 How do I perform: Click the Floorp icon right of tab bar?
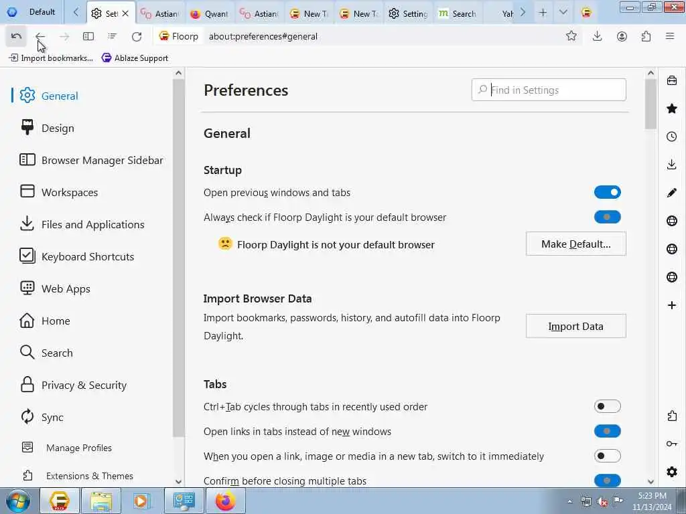(x=586, y=13)
